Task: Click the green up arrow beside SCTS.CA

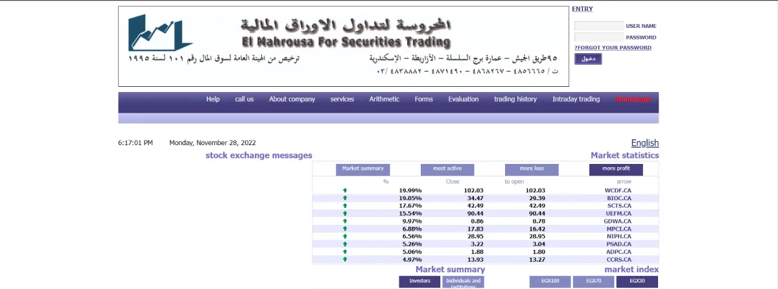Action: pyautogui.click(x=345, y=205)
